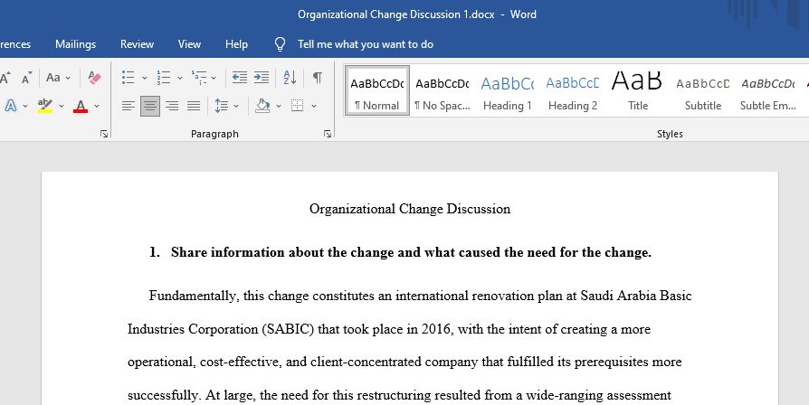This screenshot has height=405, width=809.
Task: Justify the paragraph text
Action: (x=194, y=106)
